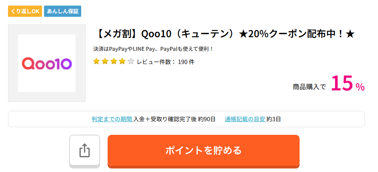Click the fifth grey rating star
This screenshot has width=378, height=172.
point(131,61)
